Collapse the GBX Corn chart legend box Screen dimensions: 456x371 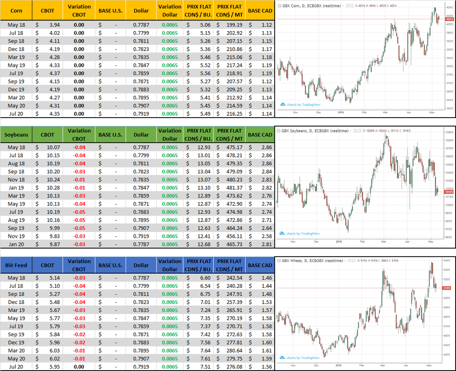[280, 6]
